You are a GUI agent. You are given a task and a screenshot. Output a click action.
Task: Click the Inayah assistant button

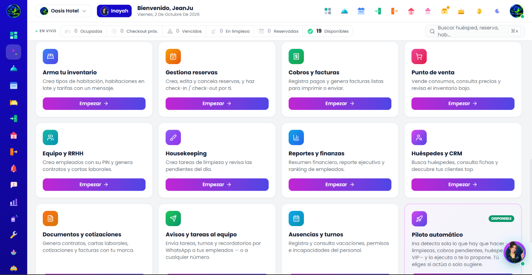click(x=114, y=11)
